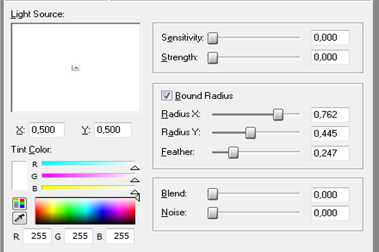This screenshot has width=379, height=252.
Task: Click the Radius X slider thumb
Action: (x=278, y=114)
